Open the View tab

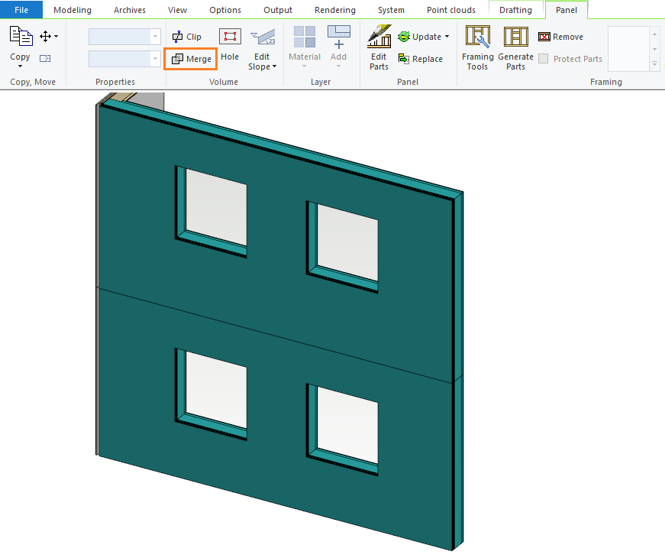[177, 10]
